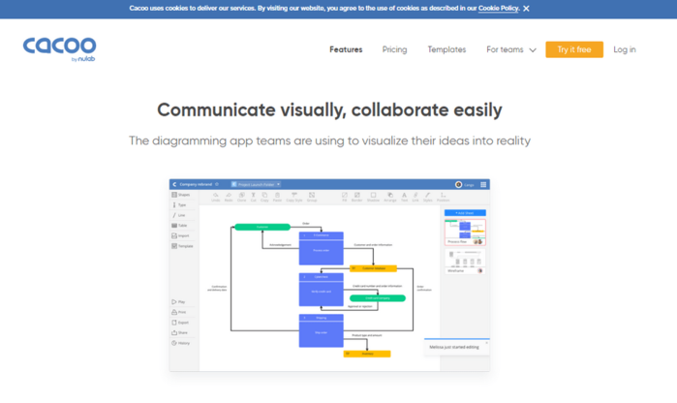This screenshot has height=403, width=677.
Task: Select the Process flow sheet thumbnail
Action: (465, 232)
